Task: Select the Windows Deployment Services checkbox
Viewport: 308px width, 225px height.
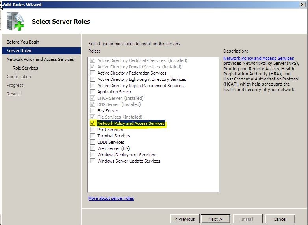Action: (x=92, y=154)
